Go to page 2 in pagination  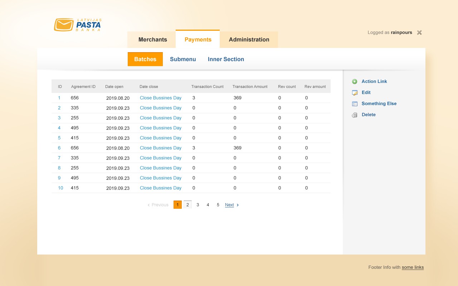click(x=187, y=205)
